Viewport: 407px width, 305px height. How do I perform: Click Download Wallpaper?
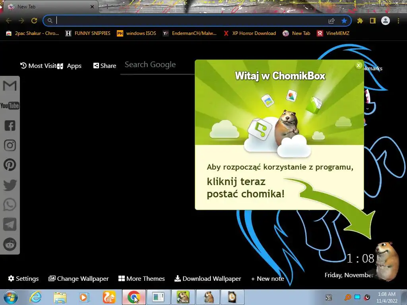[x=207, y=278]
